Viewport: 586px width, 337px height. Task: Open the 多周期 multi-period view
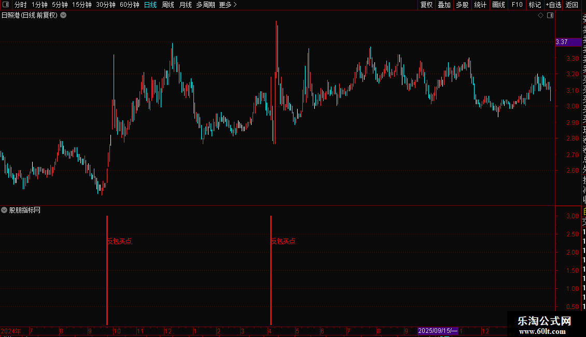(x=205, y=5)
